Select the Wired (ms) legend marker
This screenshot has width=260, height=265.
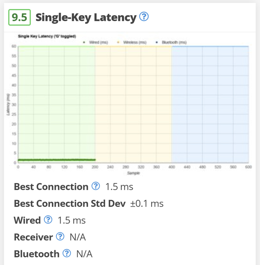coord(84,42)
